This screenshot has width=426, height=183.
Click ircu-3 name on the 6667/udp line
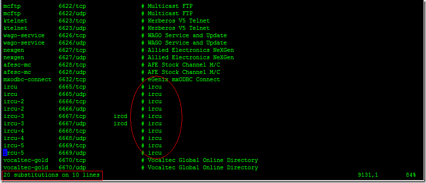click(x=14, y=123)
